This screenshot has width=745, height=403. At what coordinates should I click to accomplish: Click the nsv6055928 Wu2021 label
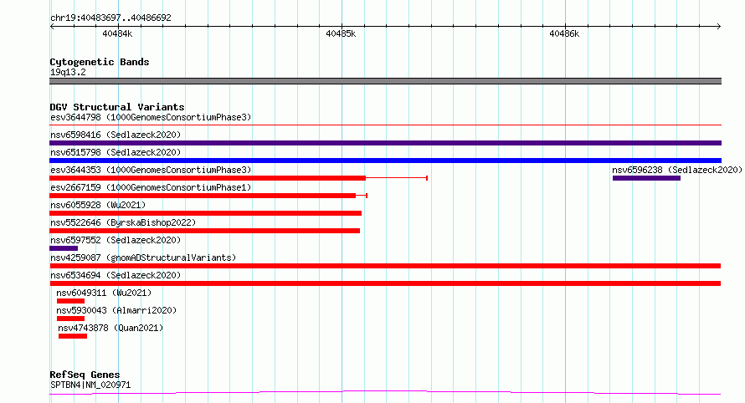pyautogui.click(x=98, y=205)
